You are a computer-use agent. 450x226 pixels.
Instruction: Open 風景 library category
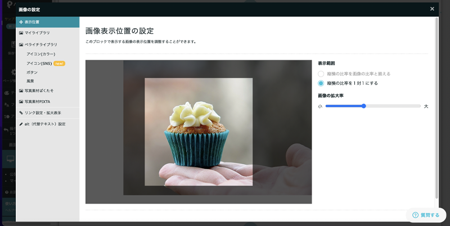coord(30,82)
